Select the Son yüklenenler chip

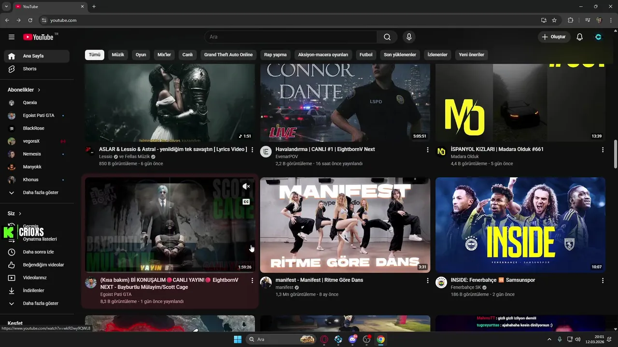[400, 55]
